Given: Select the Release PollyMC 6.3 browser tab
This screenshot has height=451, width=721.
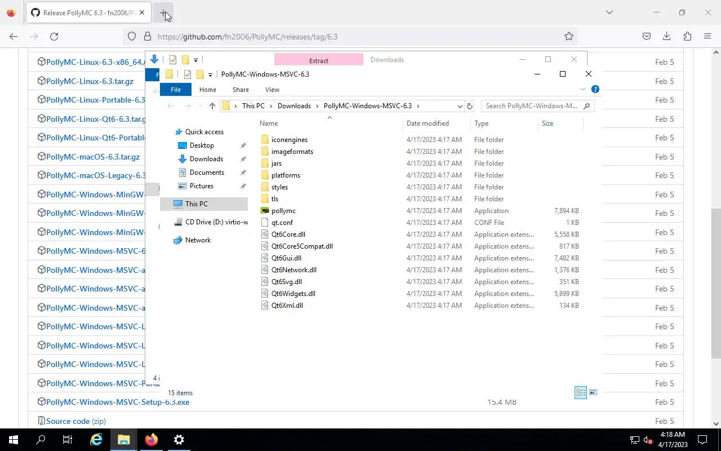Looking at the screenshot, I should (x=87, y=12).
